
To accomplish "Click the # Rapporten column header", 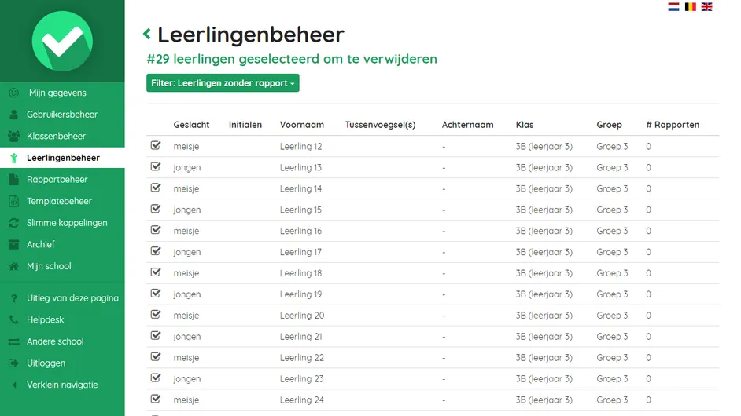I will pos(673,125).
